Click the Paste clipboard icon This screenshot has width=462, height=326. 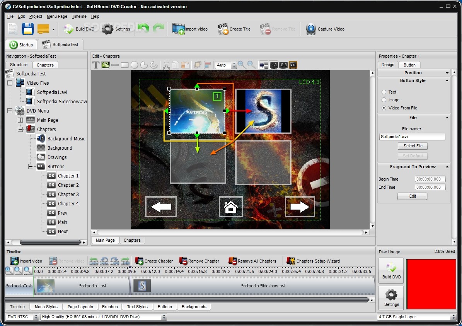pyautogui.click(x=185, y=65)
